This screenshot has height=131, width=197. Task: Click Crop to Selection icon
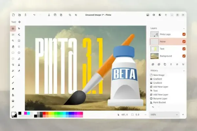70,15
